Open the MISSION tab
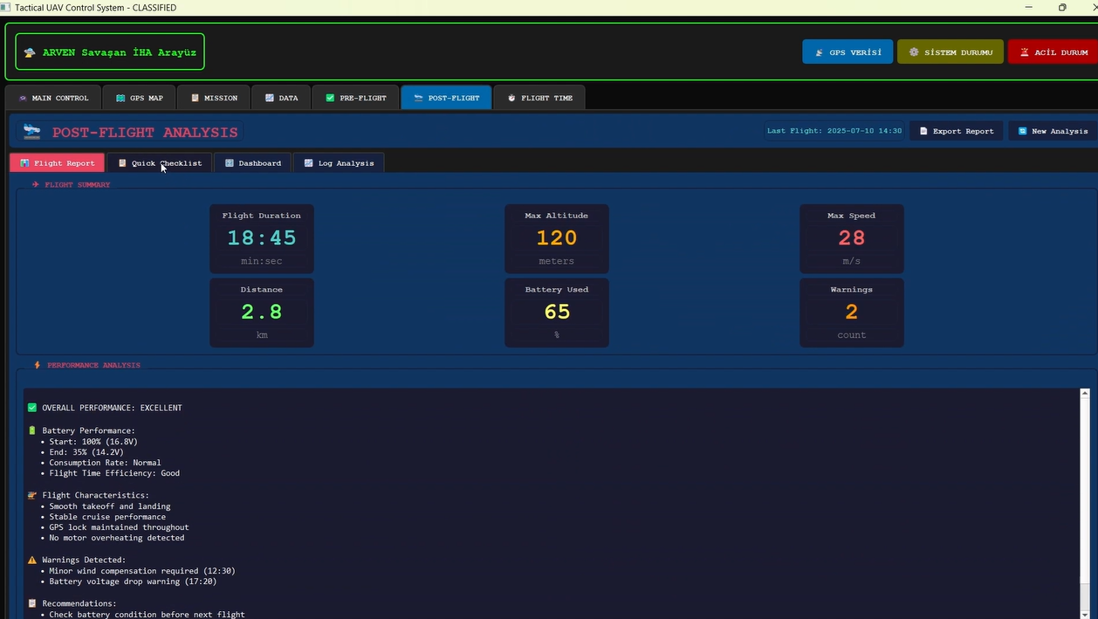This screenshot has height=619, width=1098. (x=214, y=98)
